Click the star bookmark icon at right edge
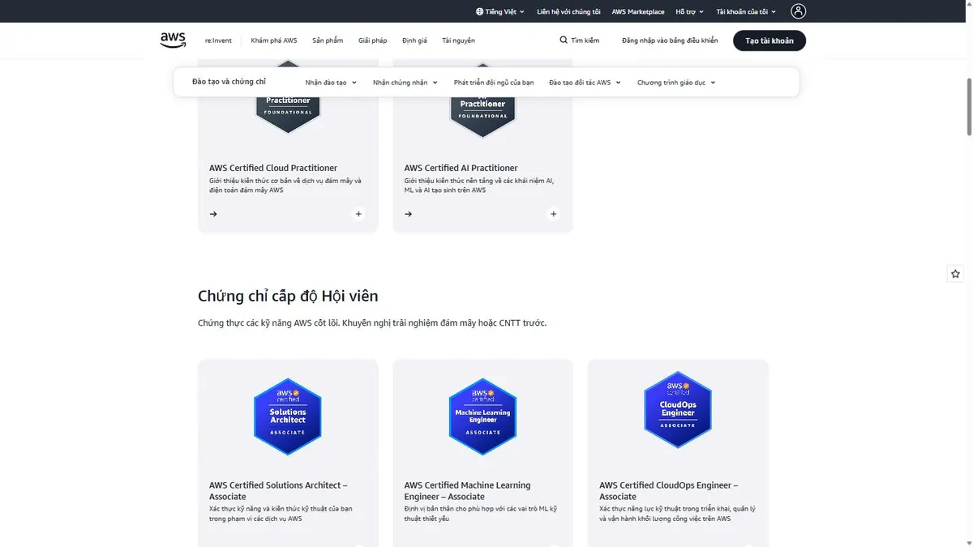 [x=955, y=274]
